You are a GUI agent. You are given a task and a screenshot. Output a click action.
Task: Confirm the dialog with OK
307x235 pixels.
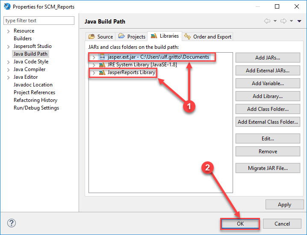point(240,223)
